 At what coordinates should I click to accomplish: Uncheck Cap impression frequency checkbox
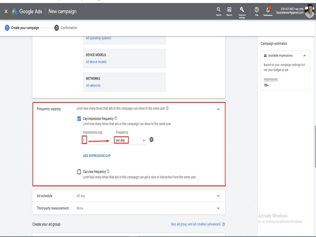(x=79, y=119)
